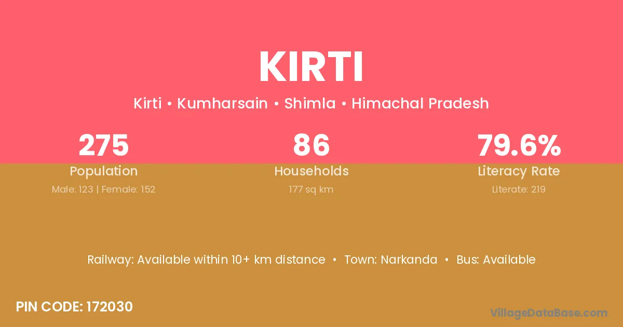Click the Literate: 219 text
Screen dimensions: 623x327
click(x=519, y=189)
